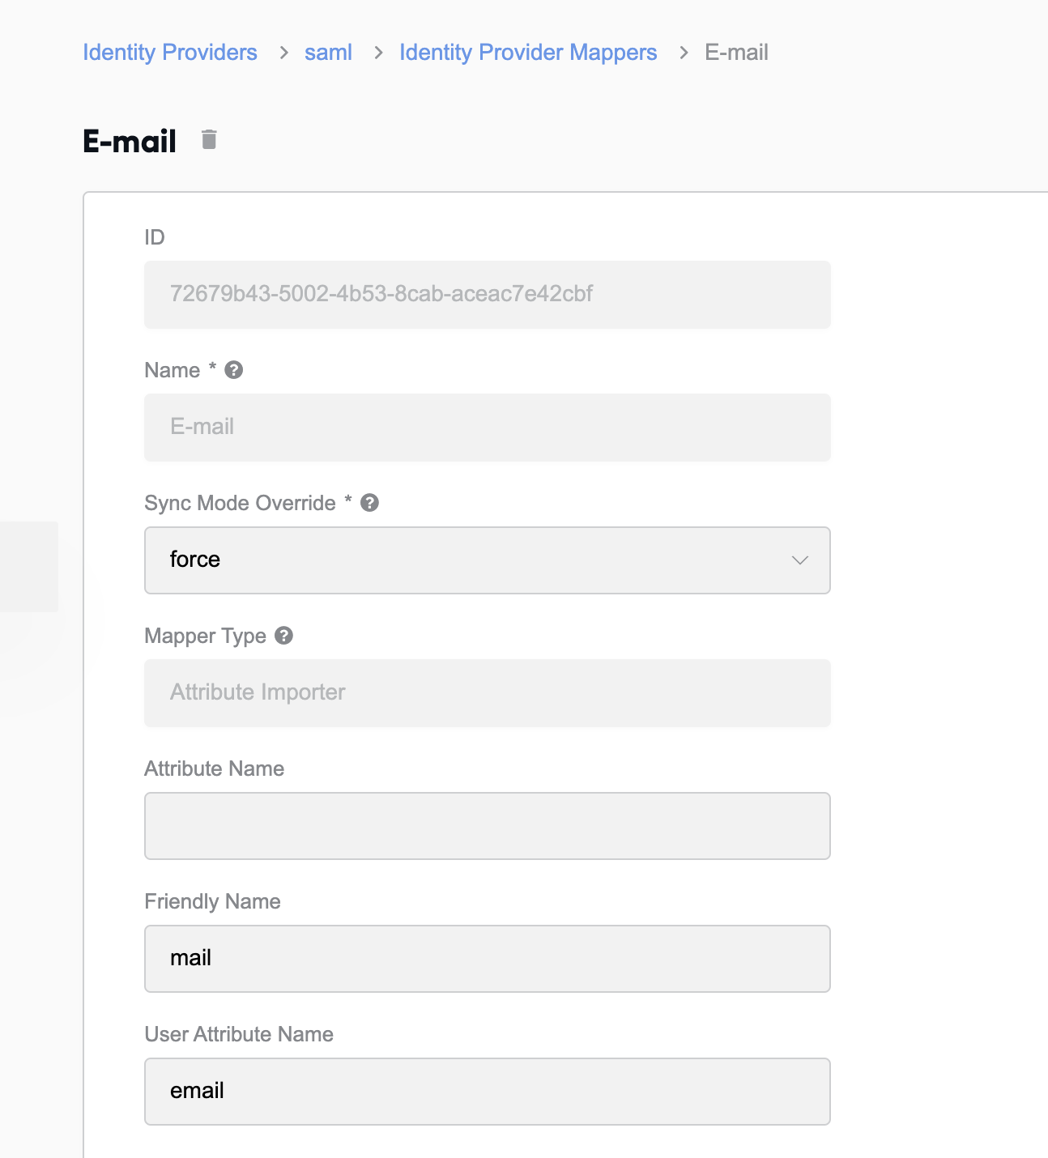Screen dimensions: 1048x1158
Task: Click the E-mail page heading
Action: point(130,141)
